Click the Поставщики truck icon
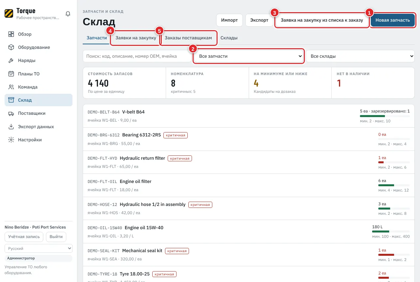 click(x=11, y=113)
